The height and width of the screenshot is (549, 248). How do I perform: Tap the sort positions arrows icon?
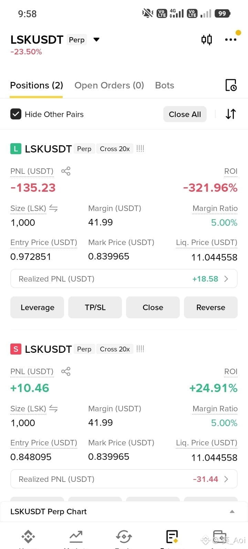click(231, 114)
